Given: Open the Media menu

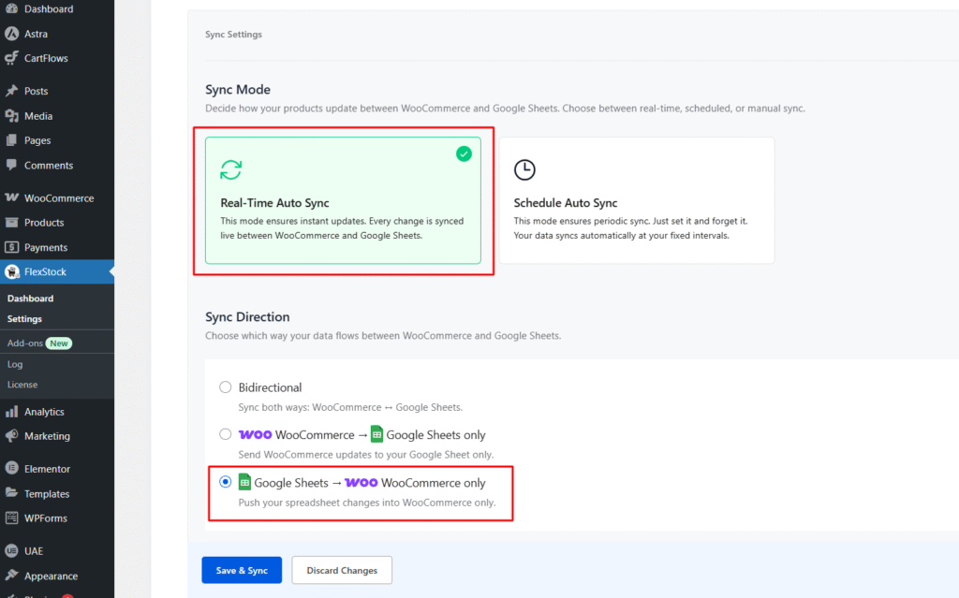Looking at the screenshot, I should pos(57,115).
